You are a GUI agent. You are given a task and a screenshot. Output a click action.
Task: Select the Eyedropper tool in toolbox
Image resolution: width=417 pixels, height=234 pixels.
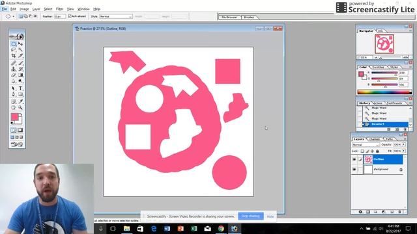(x=20, y=101)
